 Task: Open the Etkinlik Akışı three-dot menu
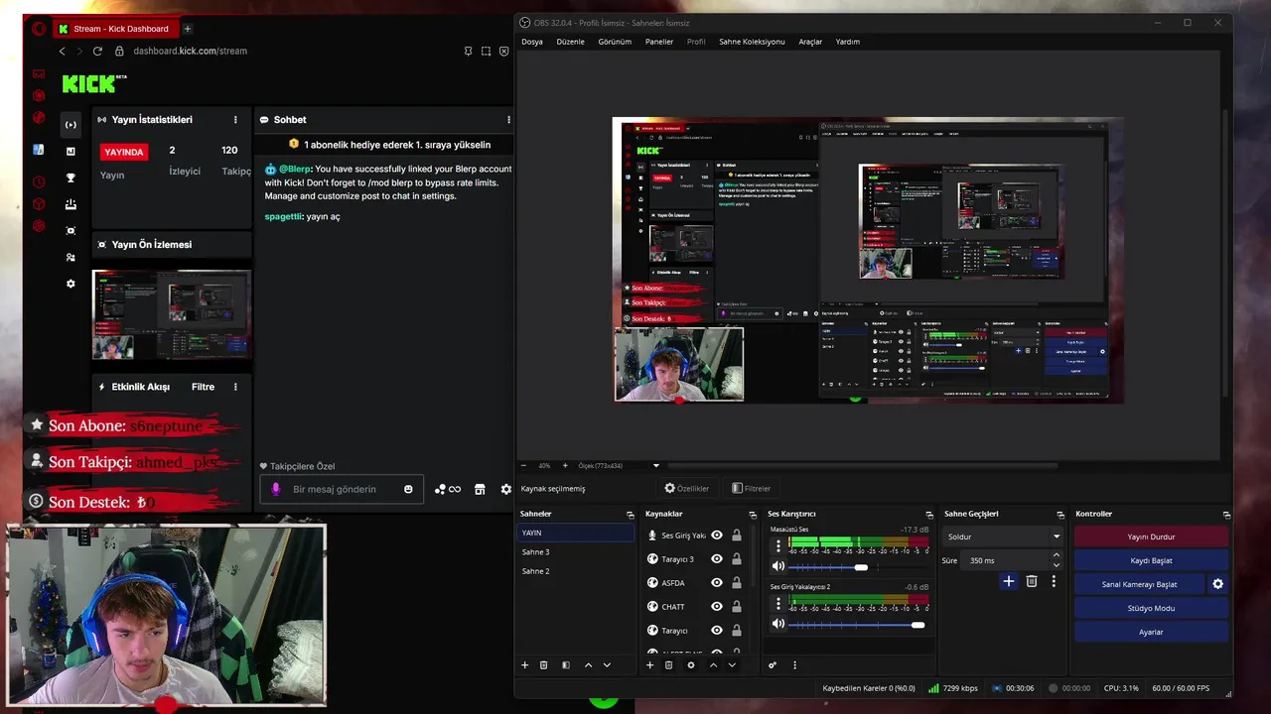pyautogui.click(x=235, y=387)
